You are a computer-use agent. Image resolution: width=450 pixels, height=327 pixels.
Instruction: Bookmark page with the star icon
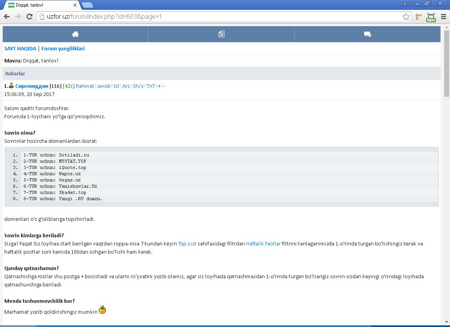tap(406, 16)
